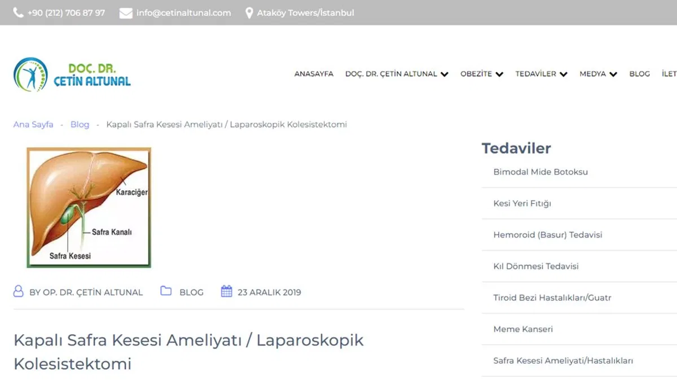
Task: Click the article title Kapalı Safra Kesesi Ameliyatı
Action: tap(188, 352)
